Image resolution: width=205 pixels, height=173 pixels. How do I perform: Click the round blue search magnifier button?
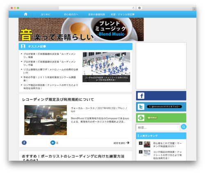[184, 127]
